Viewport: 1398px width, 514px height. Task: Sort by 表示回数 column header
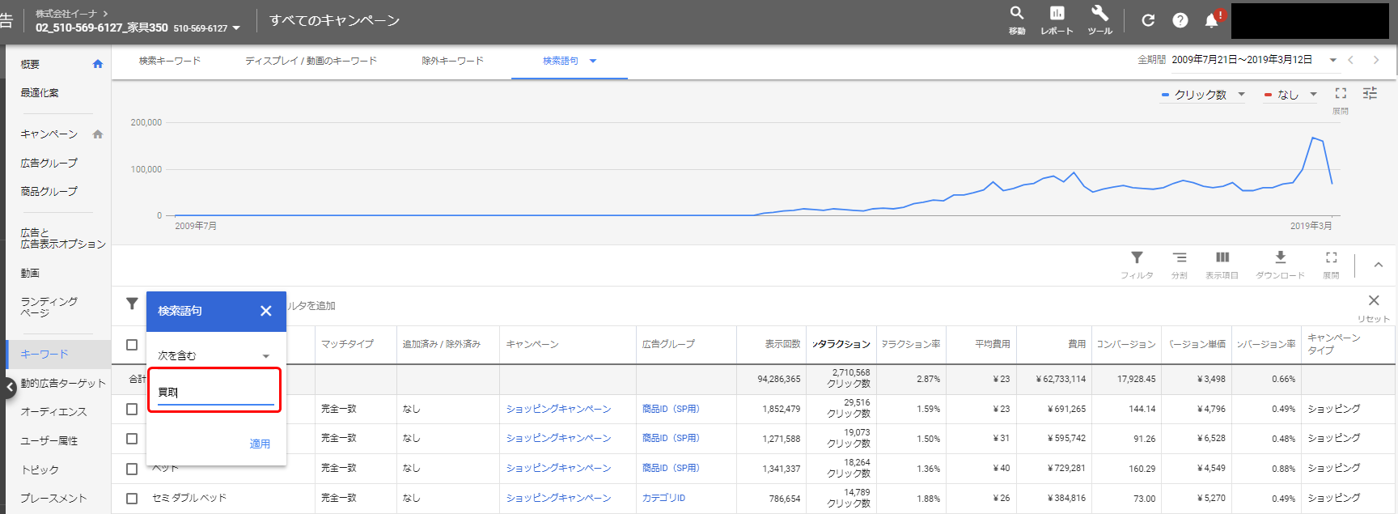coord(782,344)
